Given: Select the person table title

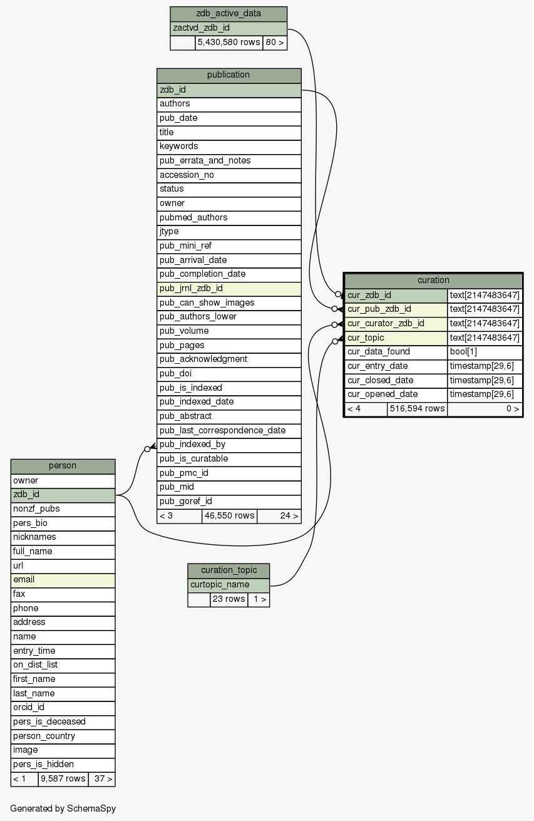Looking at the screenshot, I should 63,466.
